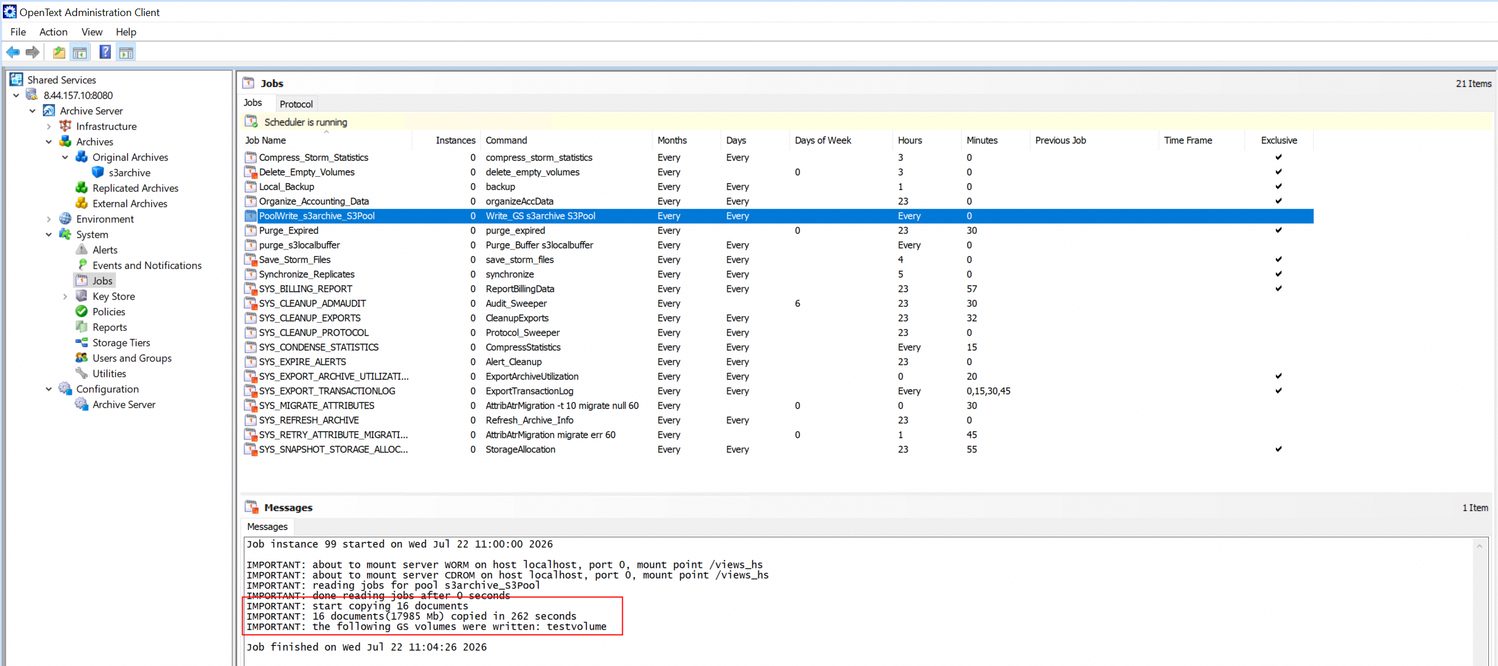1498x666 pixels.
Task: Open Help via the question mark icon
Action: point(105,52)
